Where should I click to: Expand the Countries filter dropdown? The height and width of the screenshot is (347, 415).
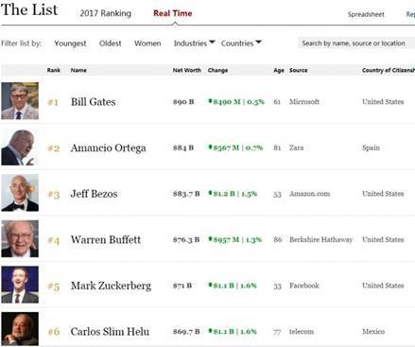(x=241, y=43)
